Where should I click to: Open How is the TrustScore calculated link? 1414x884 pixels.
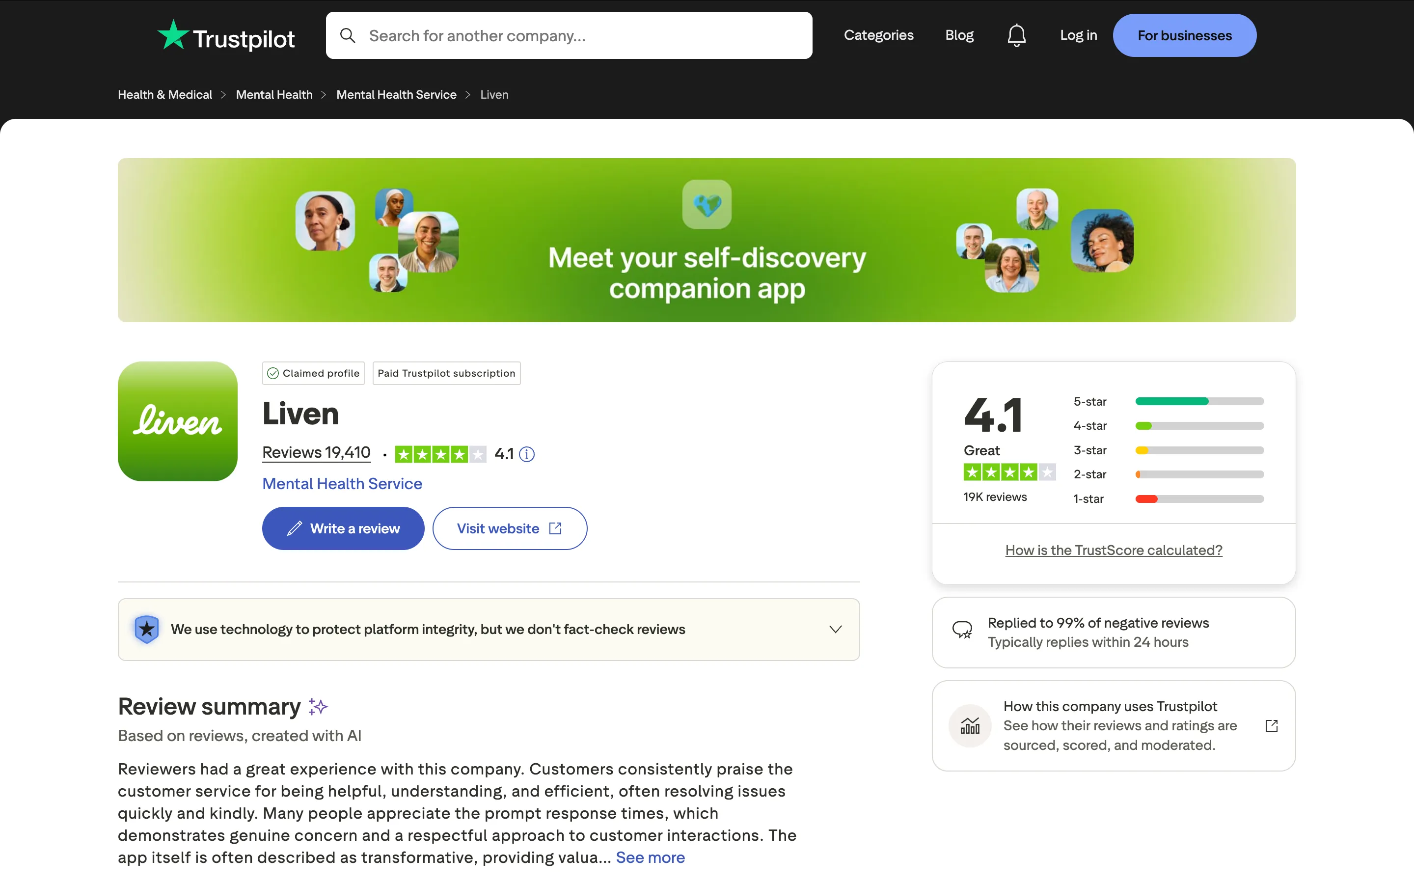pos(1113,550)
